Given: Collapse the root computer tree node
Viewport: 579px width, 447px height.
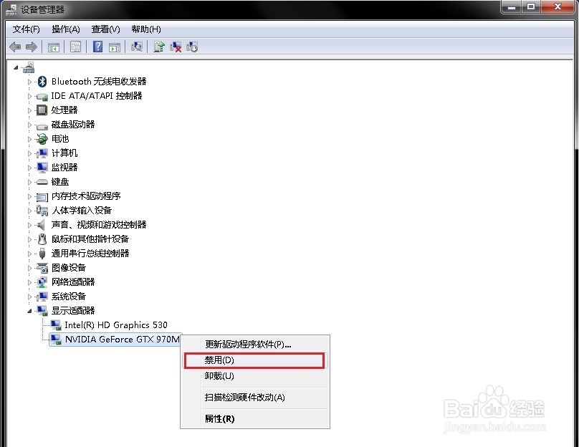Looking at the screenshot, I should [16, 67].
